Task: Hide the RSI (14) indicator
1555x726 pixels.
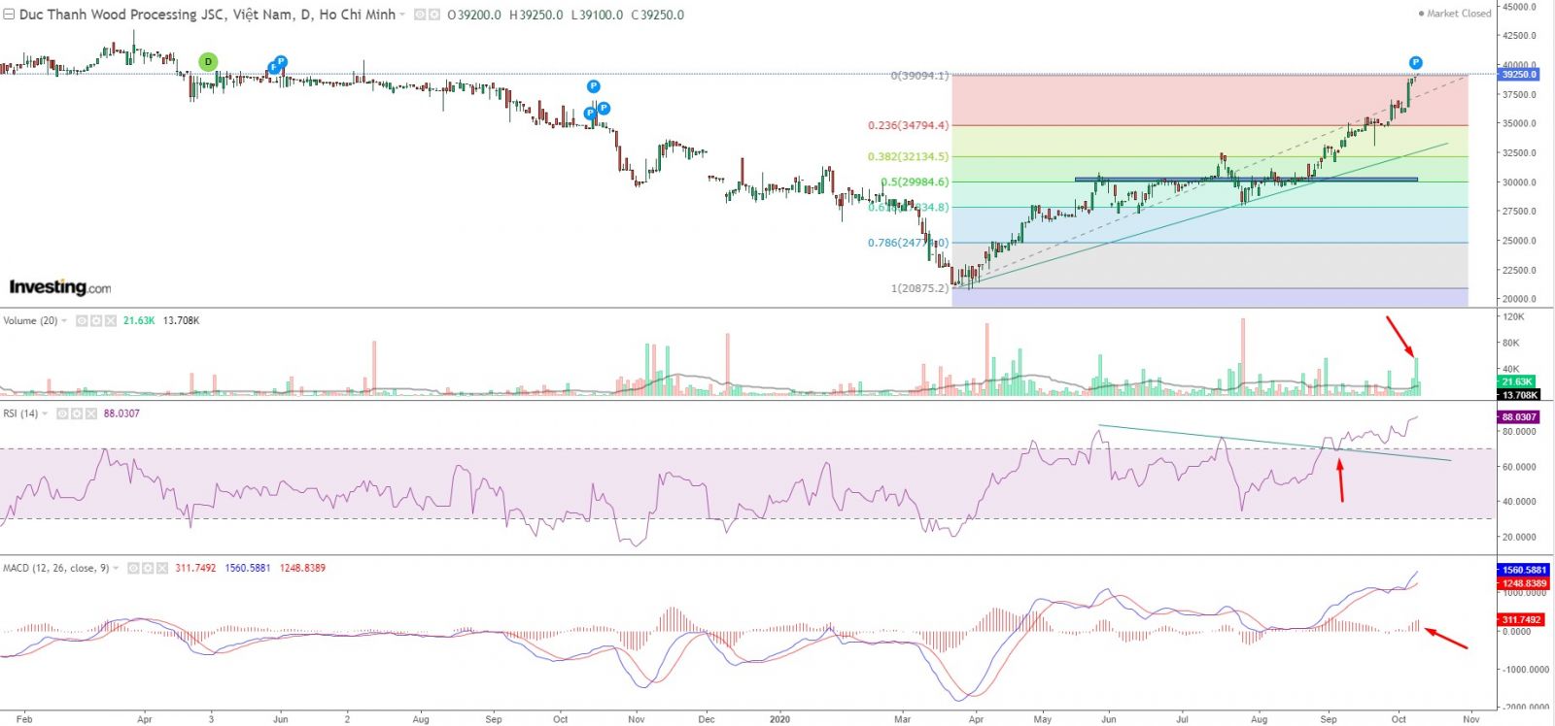Action: (x=61, y=413)
